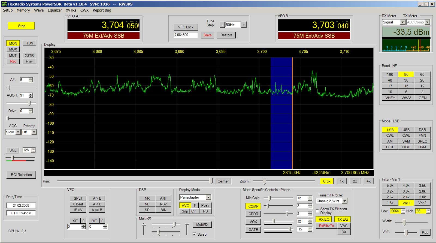
Task: Click the Tune Step minus button
Action: (222, 25)
